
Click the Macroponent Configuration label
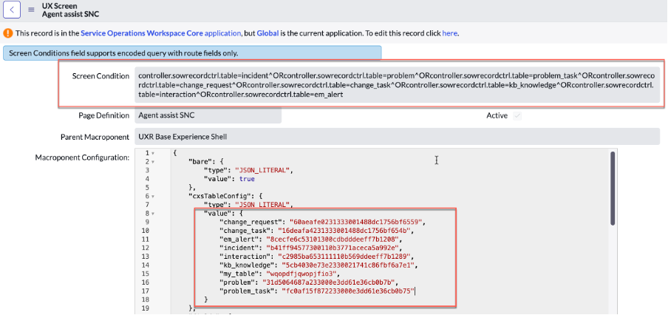[x=82, y=157]
